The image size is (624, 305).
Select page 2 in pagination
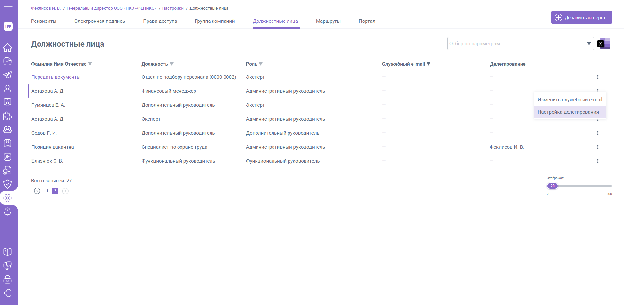(x=55, y=191)
